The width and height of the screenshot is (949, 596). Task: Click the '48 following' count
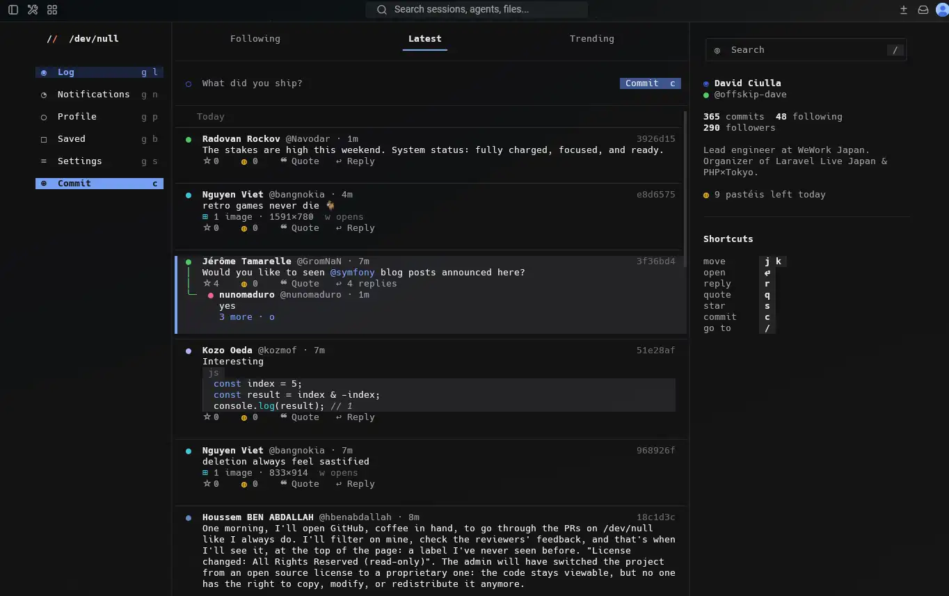click(809, 117)
